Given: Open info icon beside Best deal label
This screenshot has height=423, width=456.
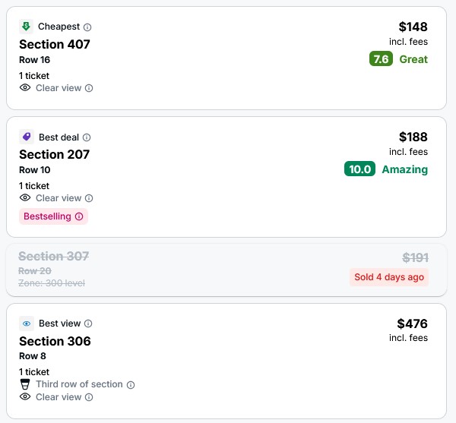Looking at the screenshot, I should (87, 137).
